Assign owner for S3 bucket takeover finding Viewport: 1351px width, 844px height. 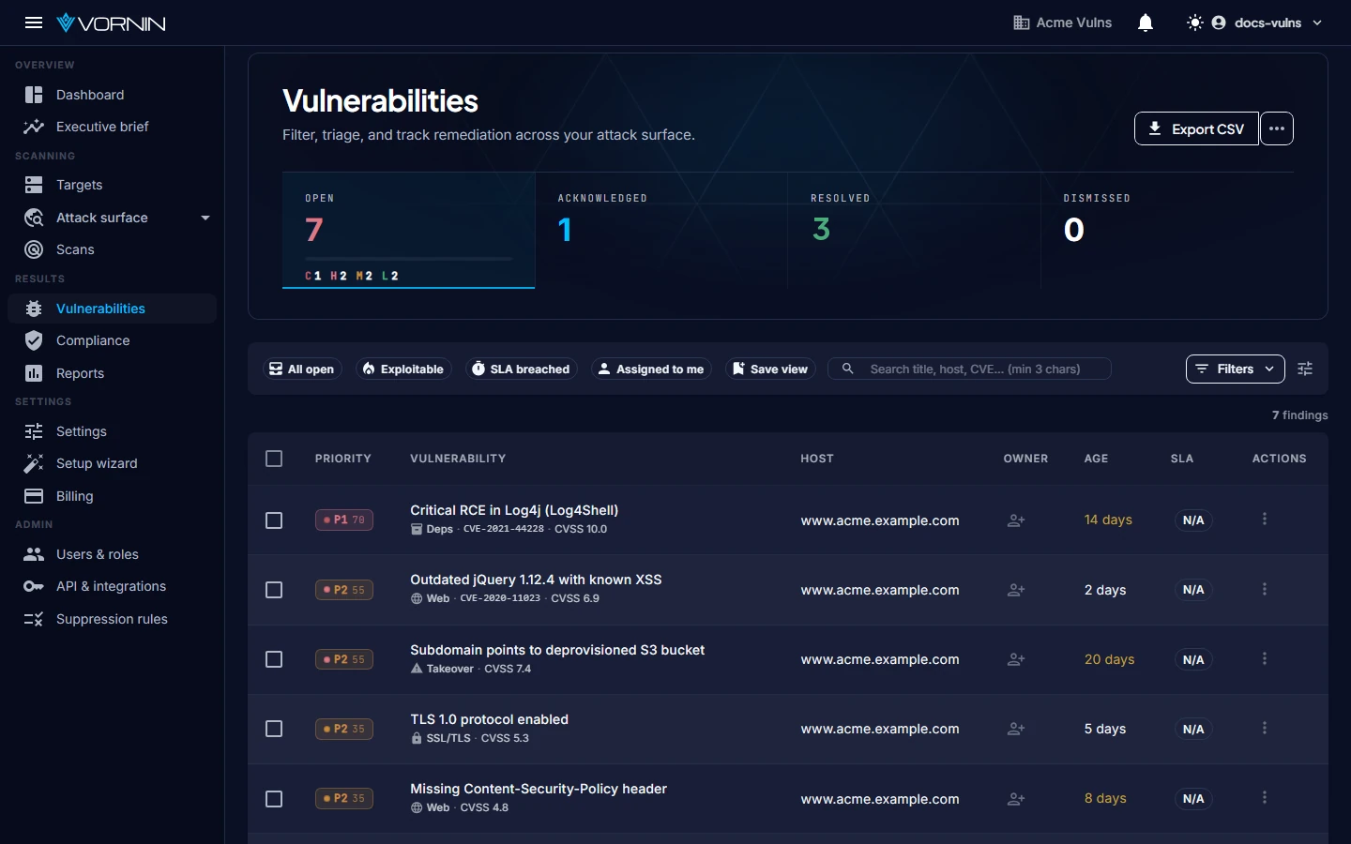point(1016,659)
